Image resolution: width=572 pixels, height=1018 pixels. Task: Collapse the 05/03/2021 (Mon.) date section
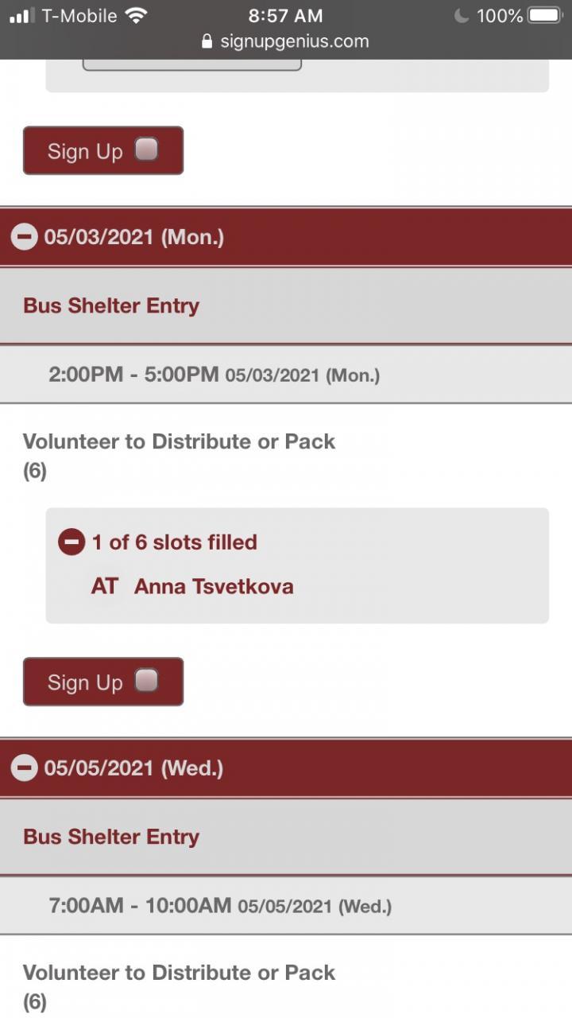(25, 237)
